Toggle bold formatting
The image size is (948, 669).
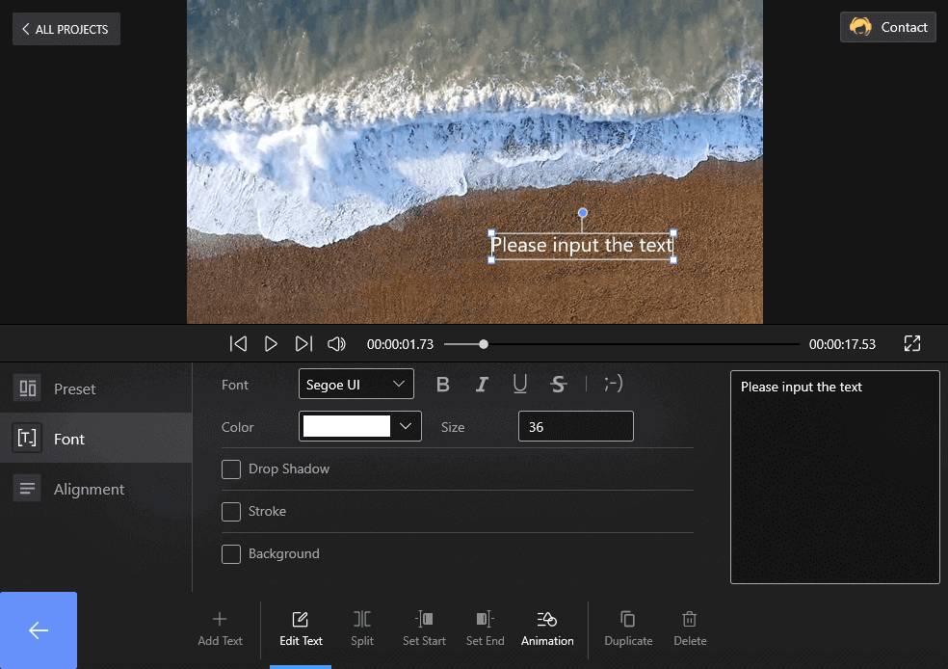coord(442,384)
